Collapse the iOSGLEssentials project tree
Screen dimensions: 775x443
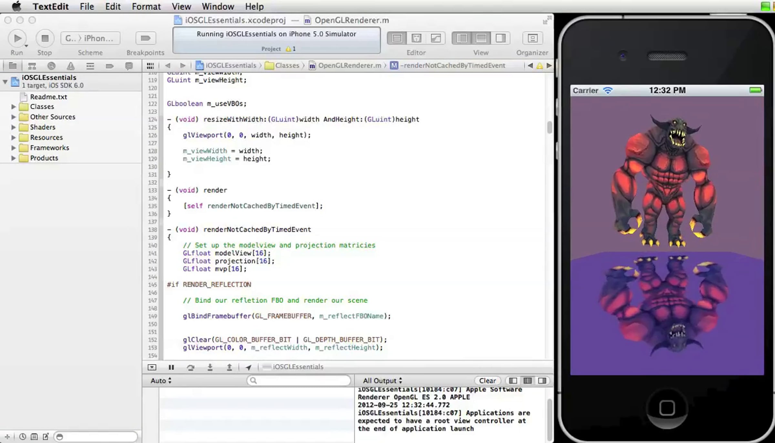pos(5,82)
